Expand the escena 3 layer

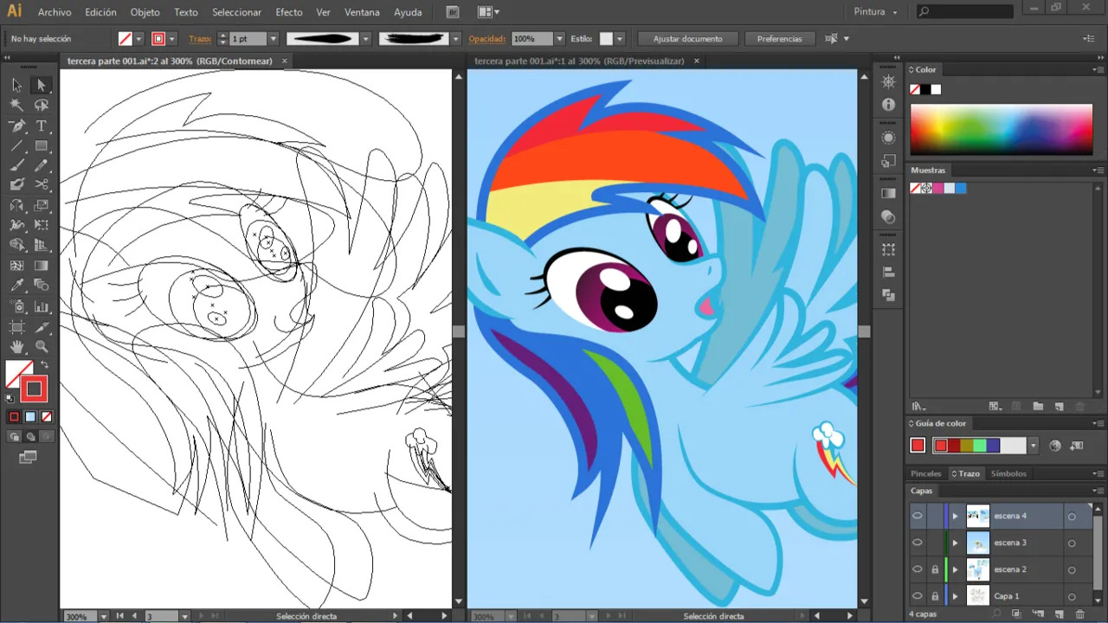point(956,543)
